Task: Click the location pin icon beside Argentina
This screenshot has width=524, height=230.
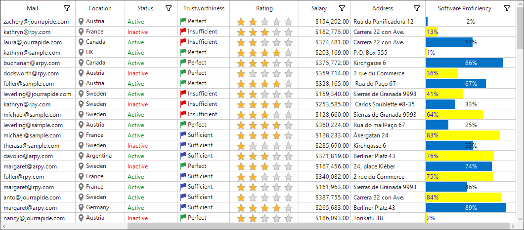Action: tap(81, 156)
